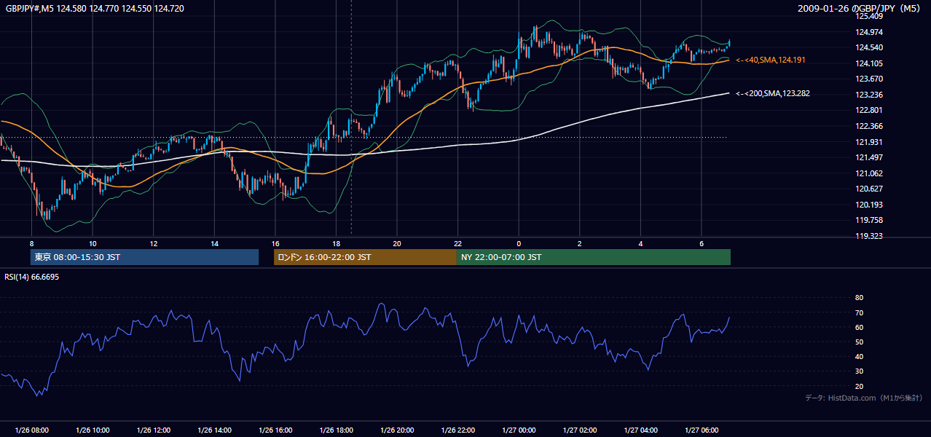The height and width of the screenshot is (437, 931).
Task: Click the 40 SMA label reading 124.191
Action: click(770, 60)
